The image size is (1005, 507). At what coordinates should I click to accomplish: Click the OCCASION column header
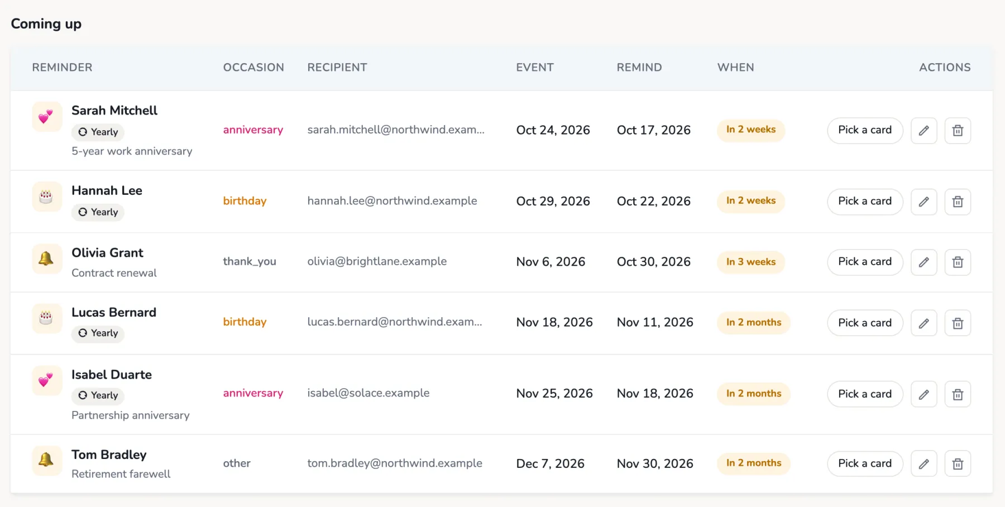253,68
